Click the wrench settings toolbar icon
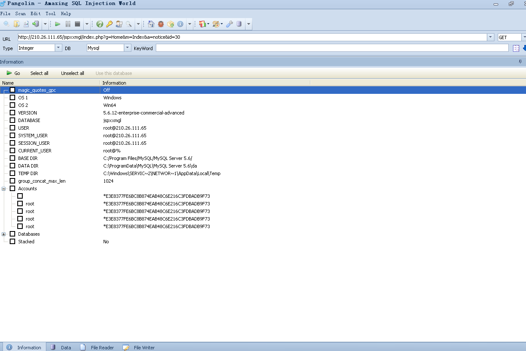 230,24
